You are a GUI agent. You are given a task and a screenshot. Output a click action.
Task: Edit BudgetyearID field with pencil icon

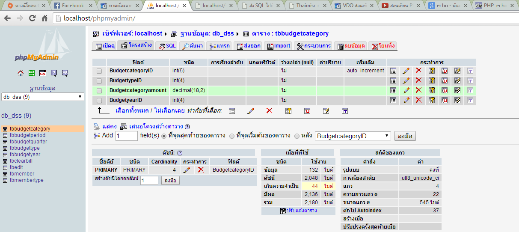406,100
